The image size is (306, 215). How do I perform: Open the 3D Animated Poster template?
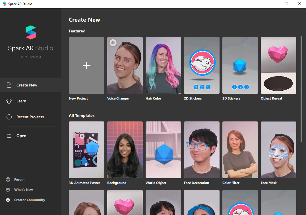[x=86, y=150]
